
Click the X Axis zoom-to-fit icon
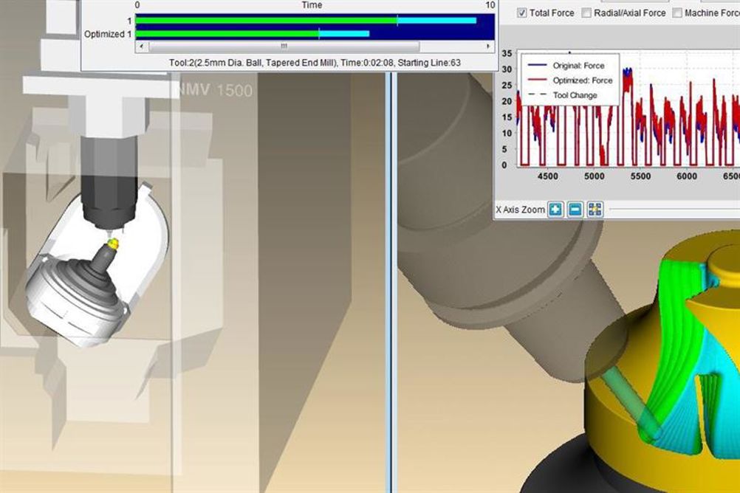(595, 209)
